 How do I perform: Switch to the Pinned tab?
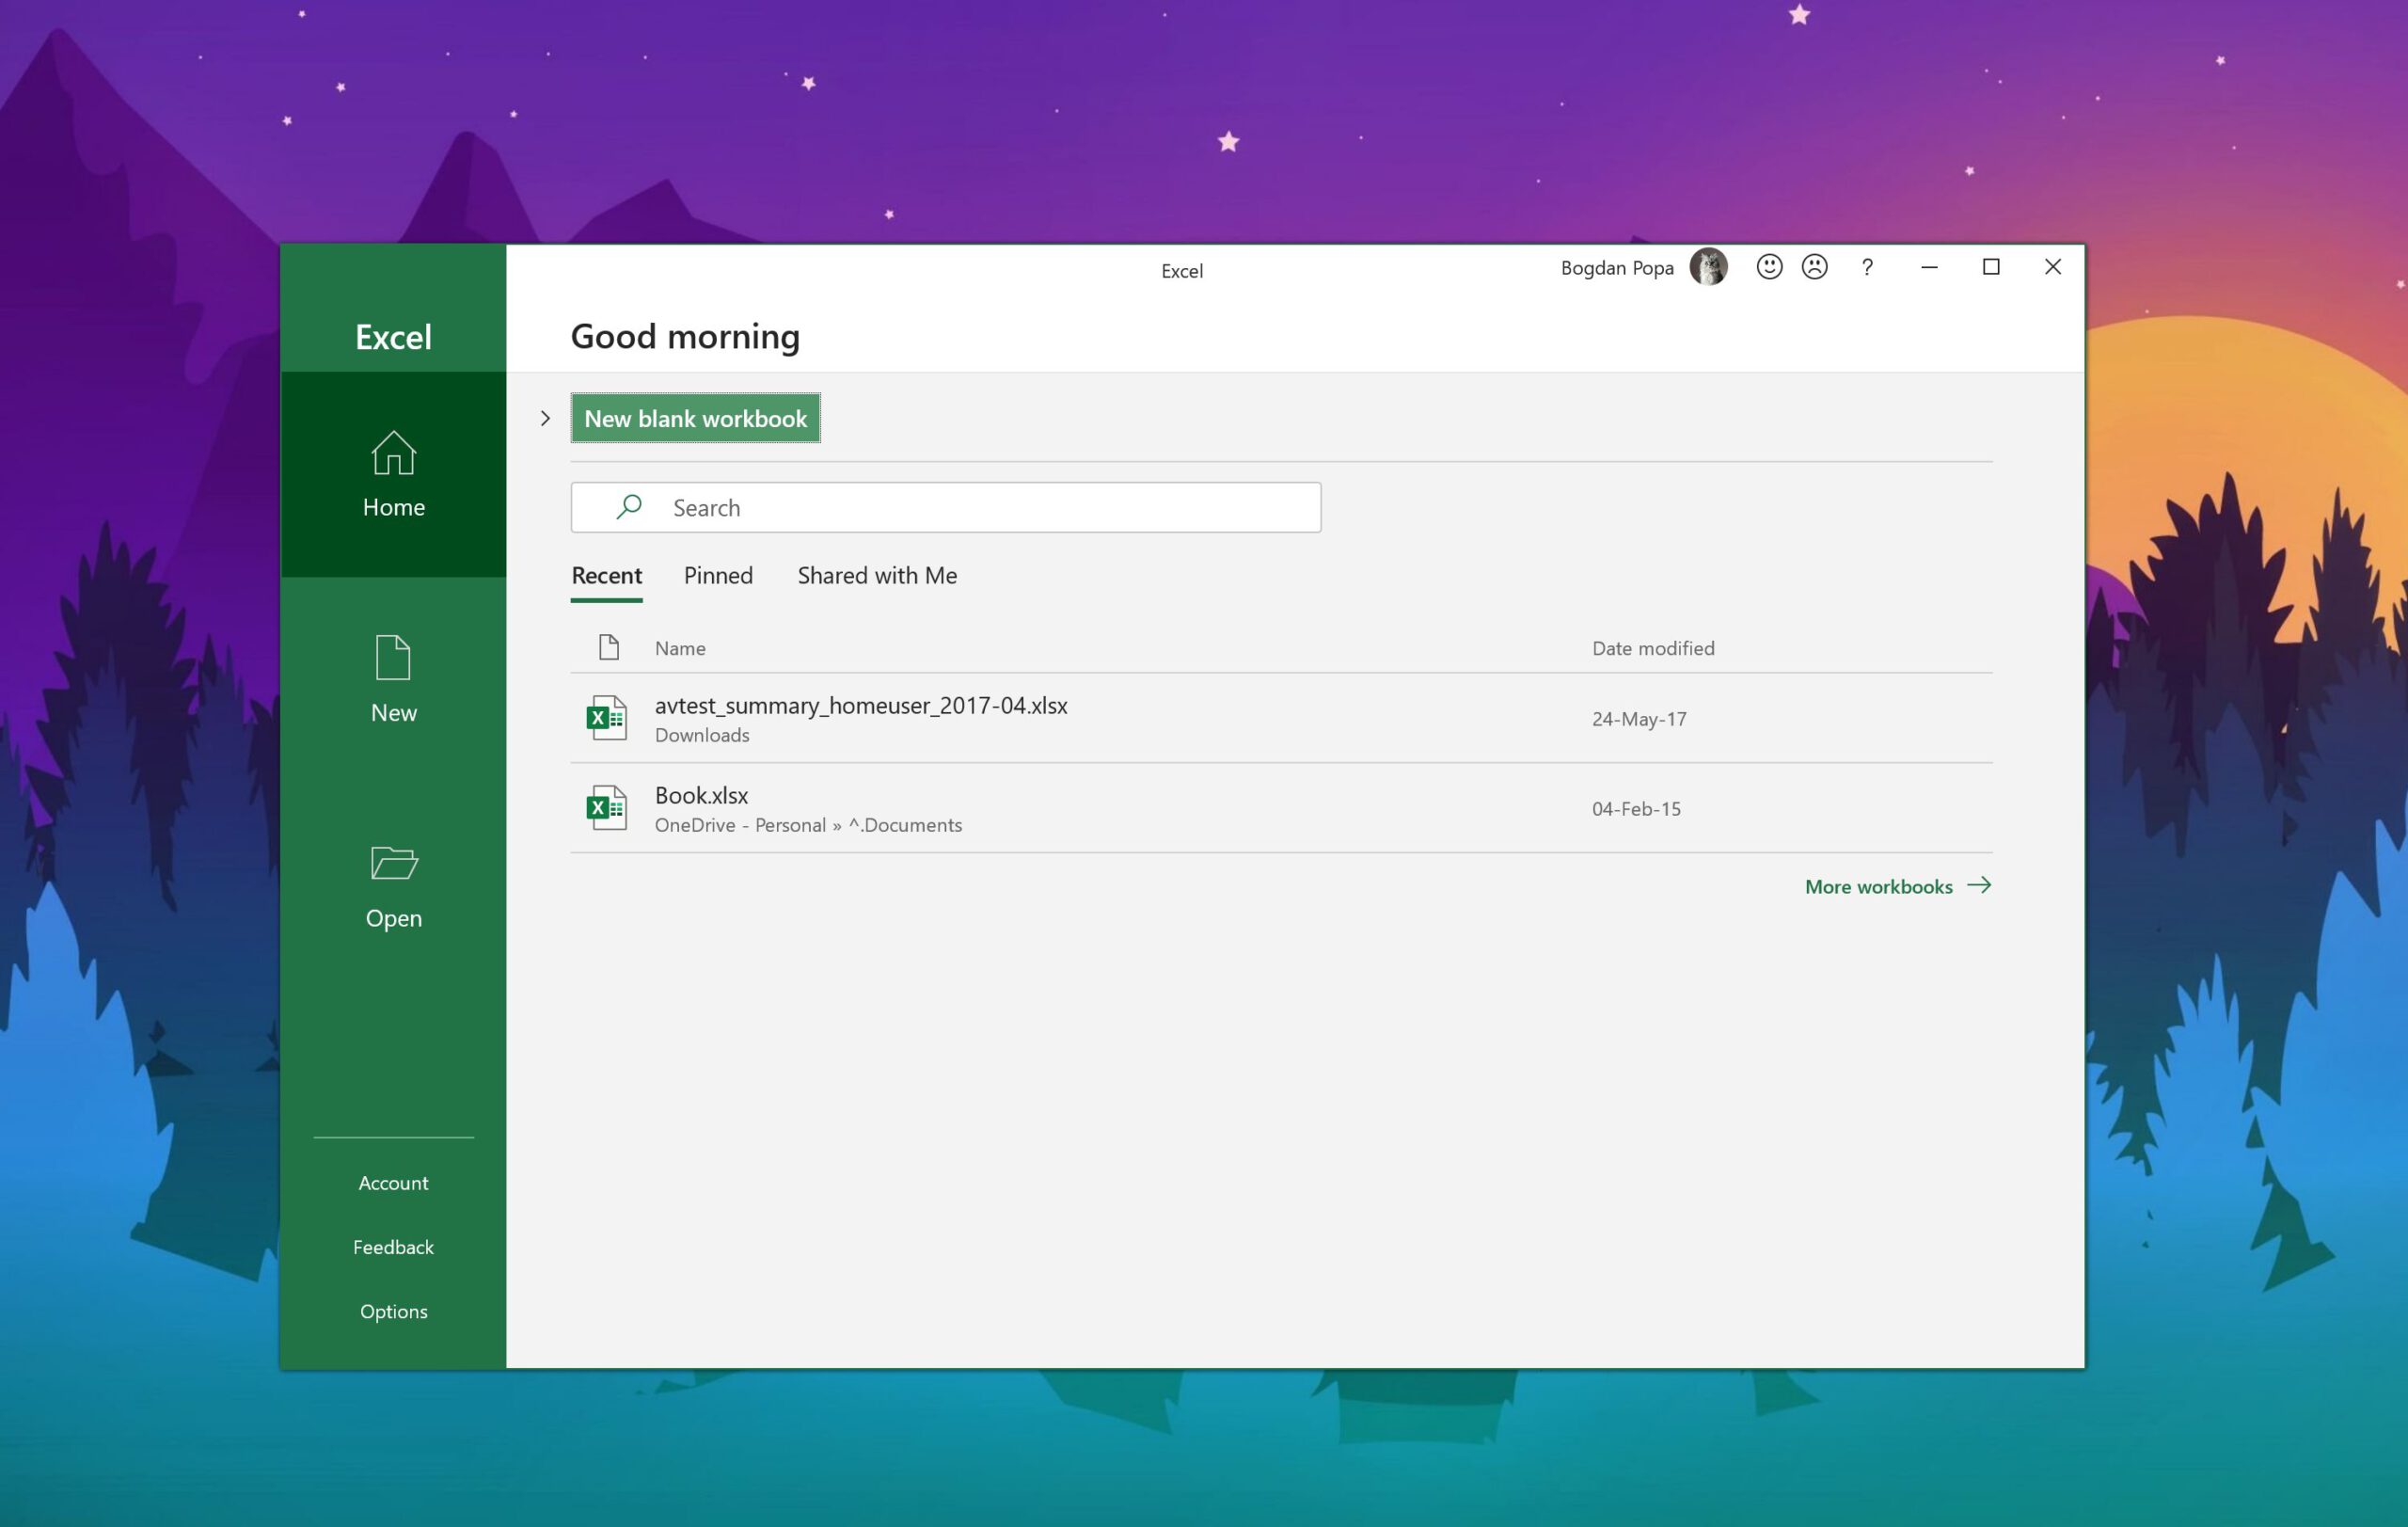pyautogui.click(x=718, y=576)
